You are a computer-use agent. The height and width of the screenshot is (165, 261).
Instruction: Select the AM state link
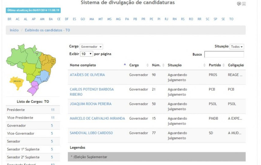pyautogui.click(x=42, y=19)
